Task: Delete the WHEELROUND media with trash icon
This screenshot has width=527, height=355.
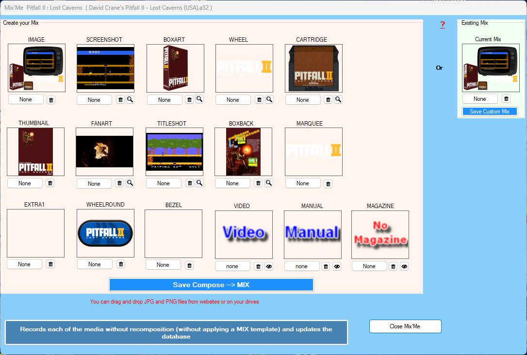Action: (x=121, y=264)
